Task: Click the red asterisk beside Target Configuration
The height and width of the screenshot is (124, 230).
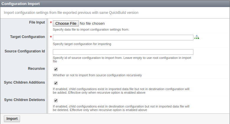Action: pyautogui.click(x=51, y=37)
